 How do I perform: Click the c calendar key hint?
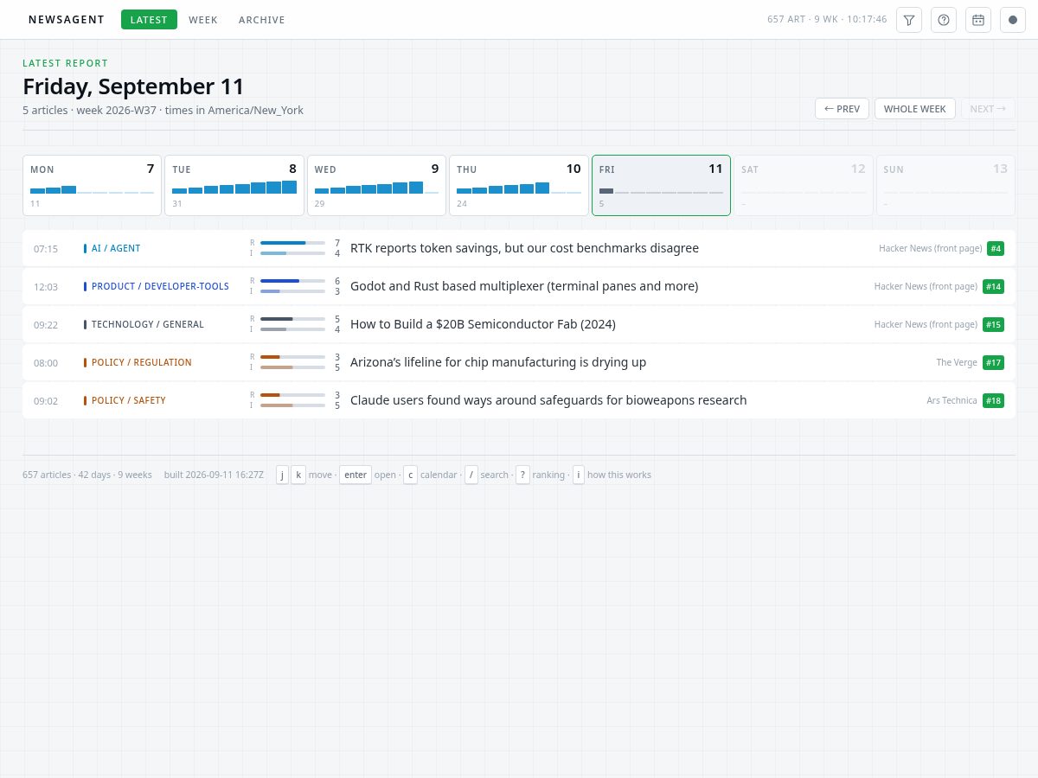[410, 475]
